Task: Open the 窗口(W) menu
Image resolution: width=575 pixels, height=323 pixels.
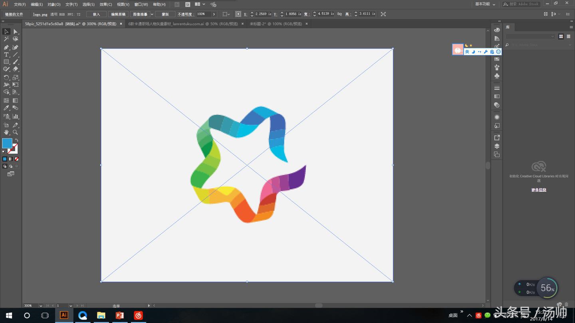Action: pos(141,4)
